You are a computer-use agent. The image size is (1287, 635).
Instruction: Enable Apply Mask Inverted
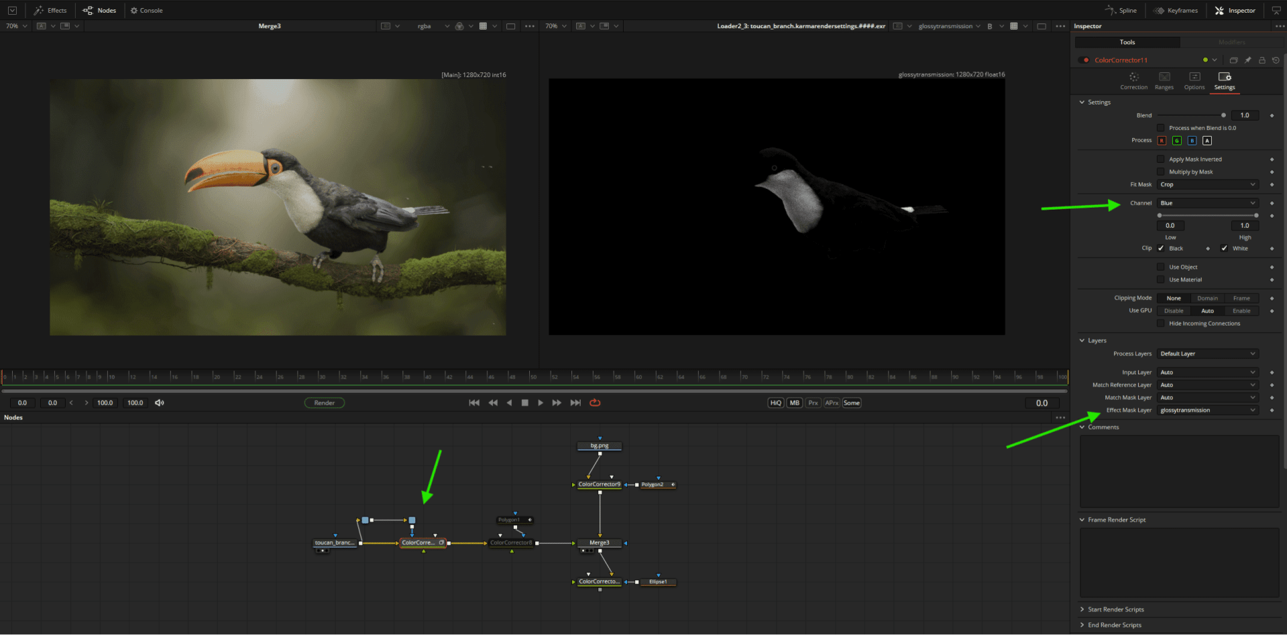tap(1160, 159)
